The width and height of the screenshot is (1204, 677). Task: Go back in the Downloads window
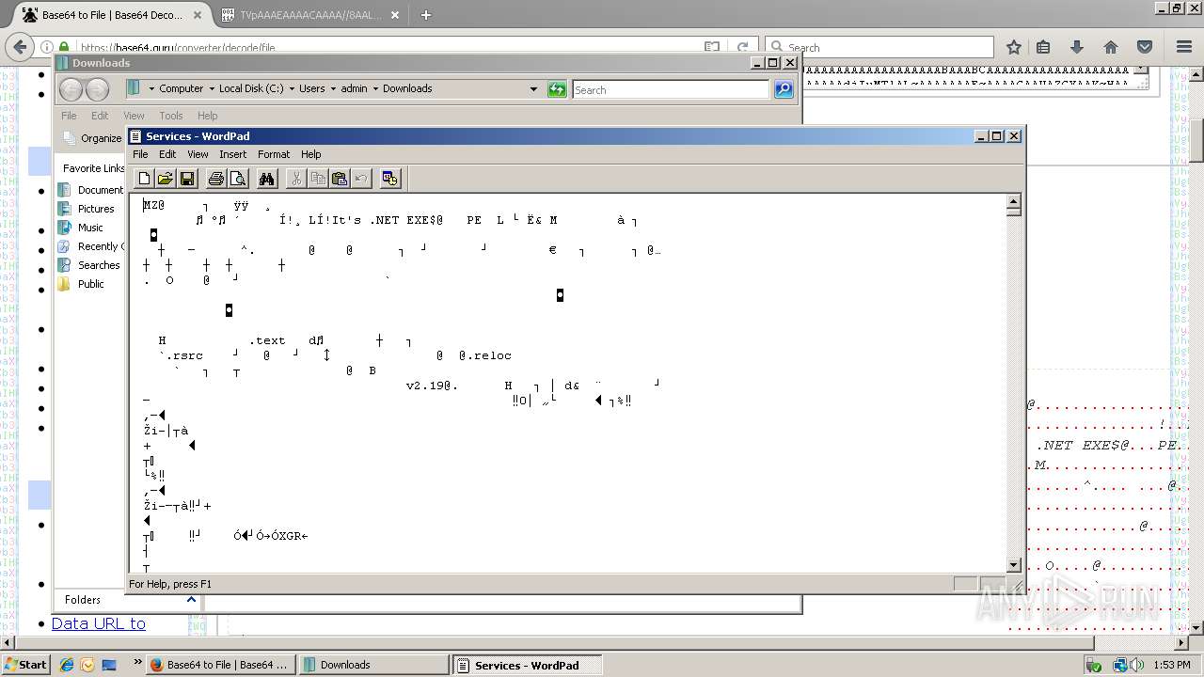(x=71, y=89)
